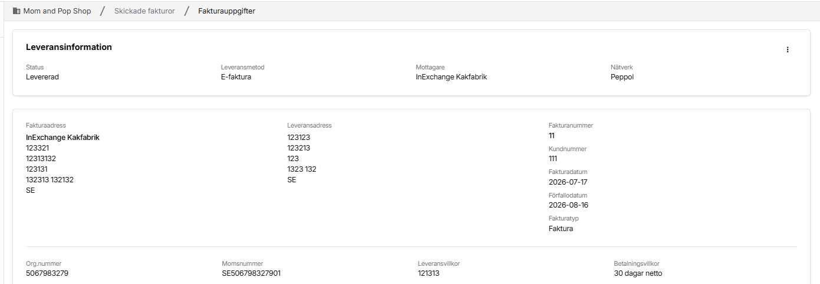The image size is (820, 284).
Task: Select the Fakturauppgifter breadcrumb
Action: pos(227,11)
